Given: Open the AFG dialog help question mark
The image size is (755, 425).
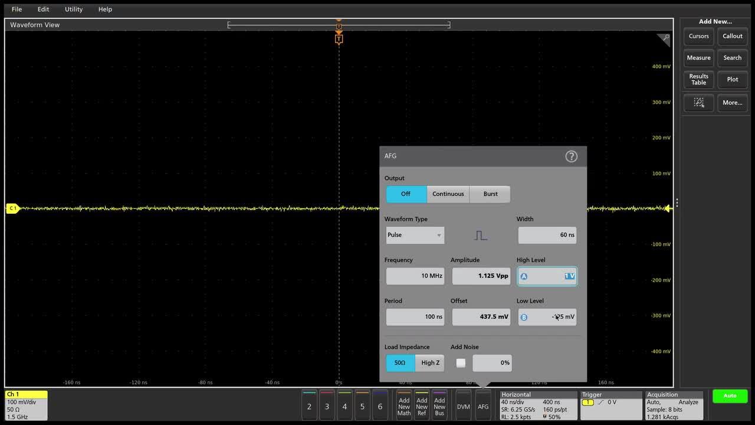Looking at the screenshot, I should point(570,156).
